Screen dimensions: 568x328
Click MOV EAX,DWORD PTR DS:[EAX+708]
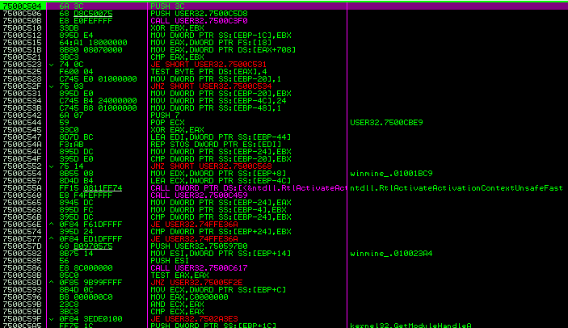(x=223, y=49)
